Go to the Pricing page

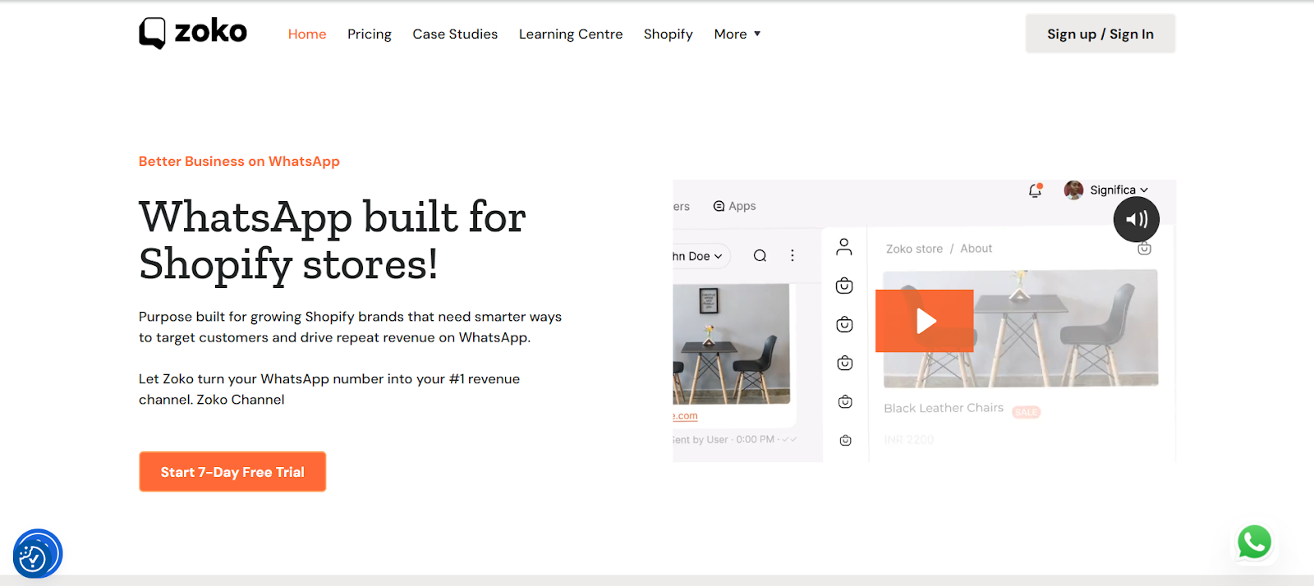coord(370,34)
